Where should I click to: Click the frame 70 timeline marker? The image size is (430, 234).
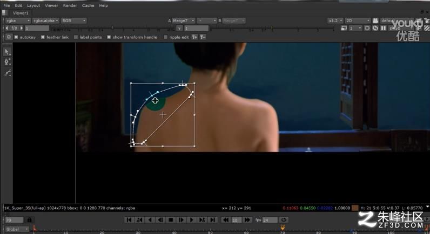[283, 228]
